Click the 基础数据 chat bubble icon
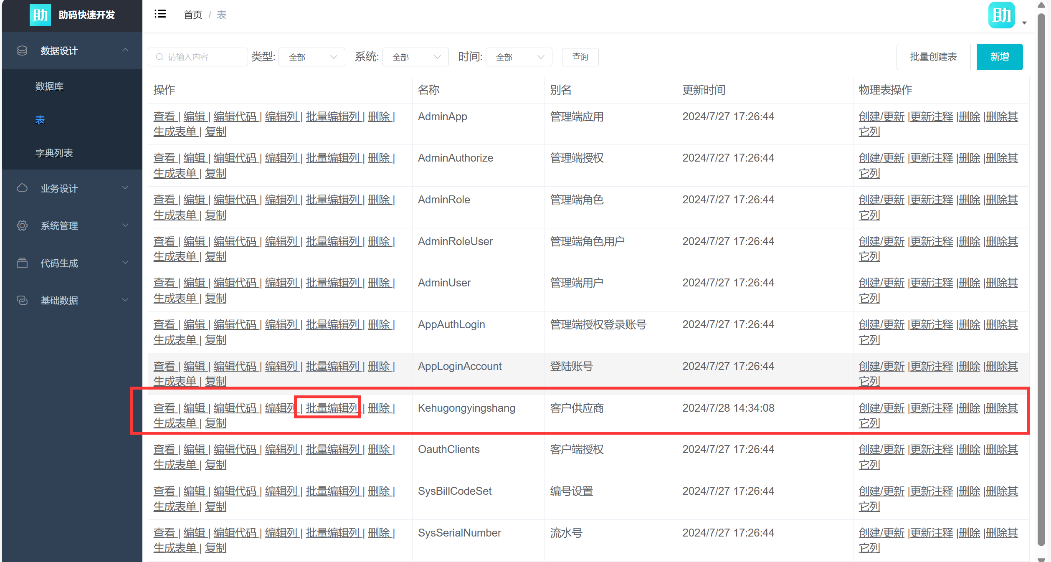The height and width of the screenshot is (562, 1051). point(22,300)
